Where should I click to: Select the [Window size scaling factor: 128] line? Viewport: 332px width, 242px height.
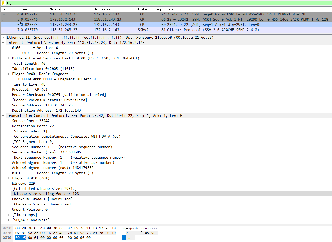(x=46, y=194)
